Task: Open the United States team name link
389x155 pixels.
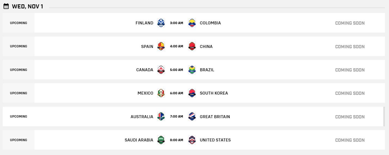Action: [215, 140]
